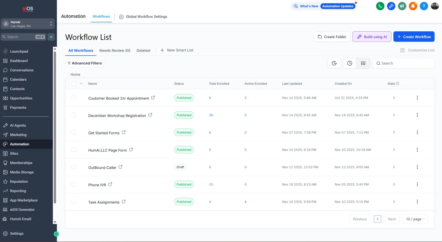Click the Build using AI button
Screen dimensions: 442x242
tap(372, 37)
